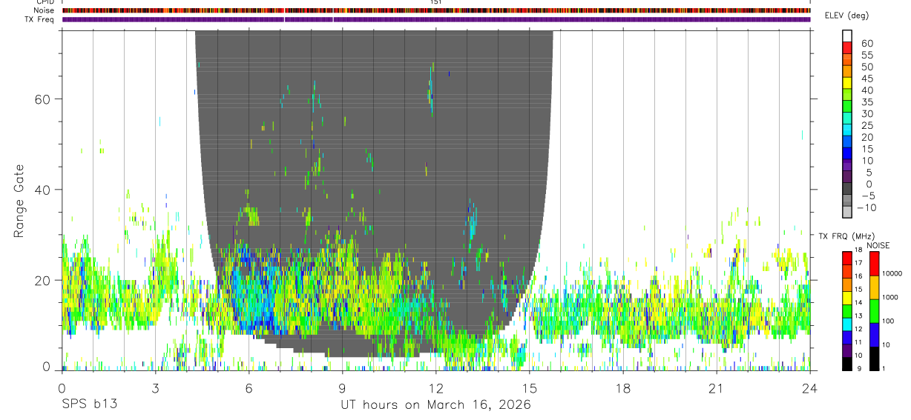Click the yellow TX FRQ swatch between 15 and 14

pos(847,296)
